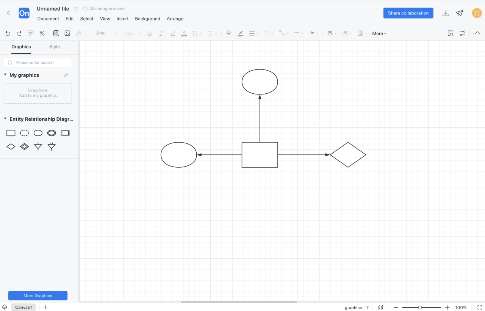Toggle the navigation map icon

click(380, 308)
